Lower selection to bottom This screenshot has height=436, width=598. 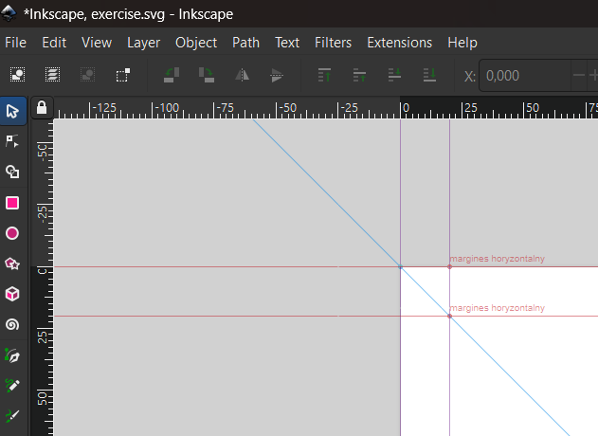(430, 75)
